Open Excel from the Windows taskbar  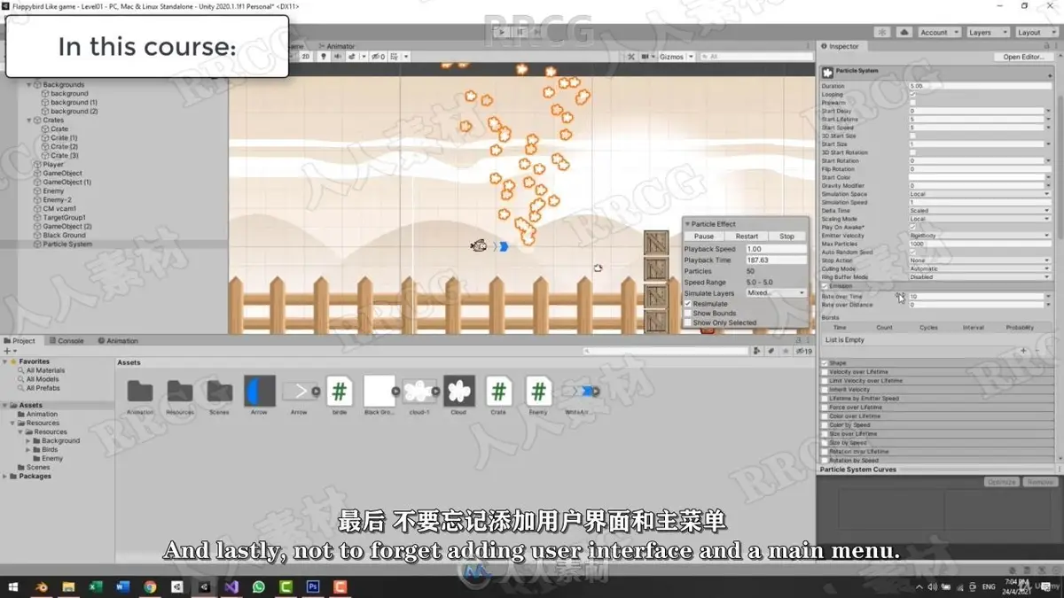(x=96, y=586)
